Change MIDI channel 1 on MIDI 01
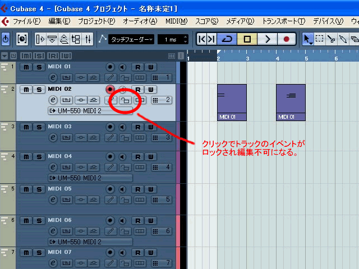The height and width of the screenshot is (269, 359). (161, 77)
